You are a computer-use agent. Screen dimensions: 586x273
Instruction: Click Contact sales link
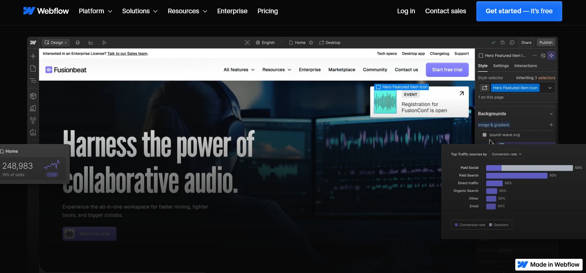click(x=445, y=11)
